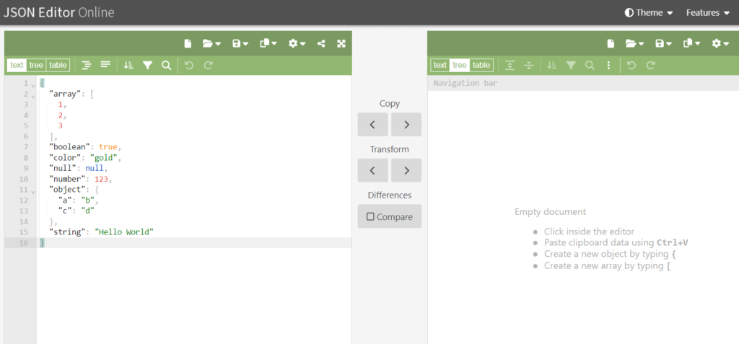The width and height of the screenshot is (739, 344).
Task: Format JSON in the left editor
Action: (87, 65)
